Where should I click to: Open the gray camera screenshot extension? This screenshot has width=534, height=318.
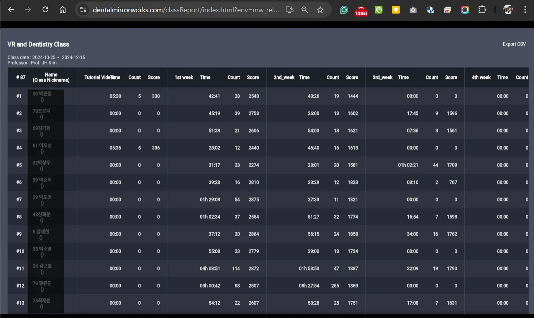pyautogui.click(x=413, y=10)
